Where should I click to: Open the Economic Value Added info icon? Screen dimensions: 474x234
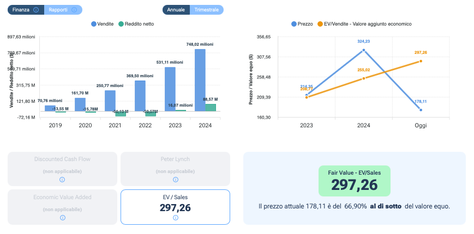62,218
